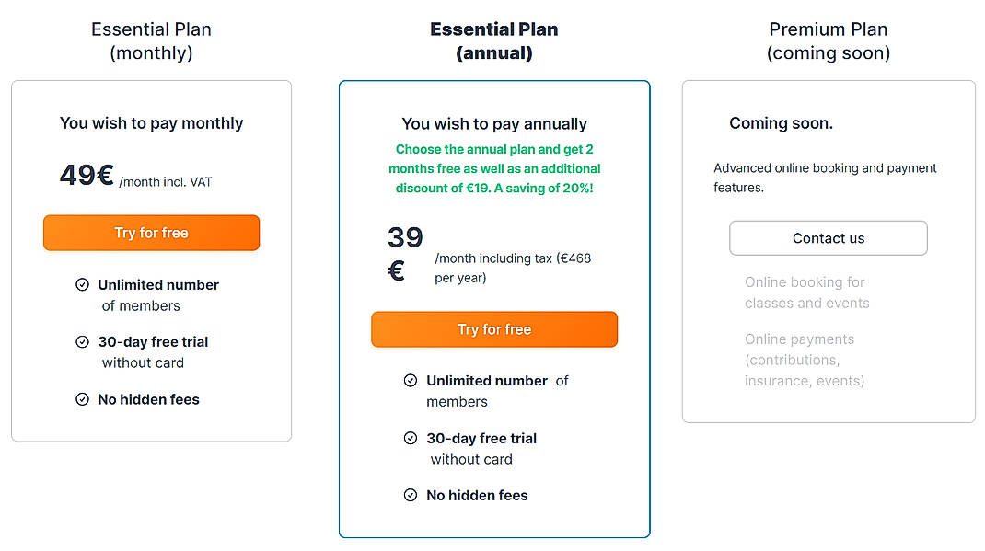Click the 49€ per month price
Viewport: 985px width, 551px height.
pyautogui.click(x=86, y=175)
